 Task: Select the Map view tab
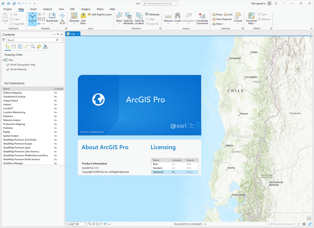click(x=73, y=34)
